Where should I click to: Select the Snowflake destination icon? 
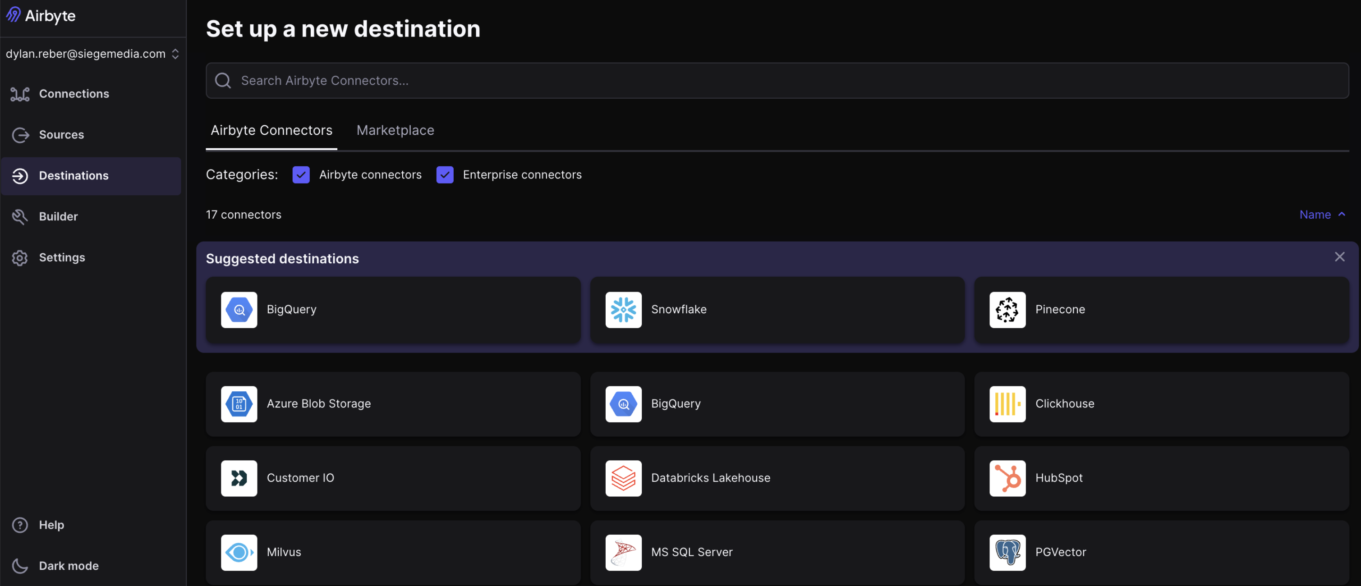click(623, 310)
